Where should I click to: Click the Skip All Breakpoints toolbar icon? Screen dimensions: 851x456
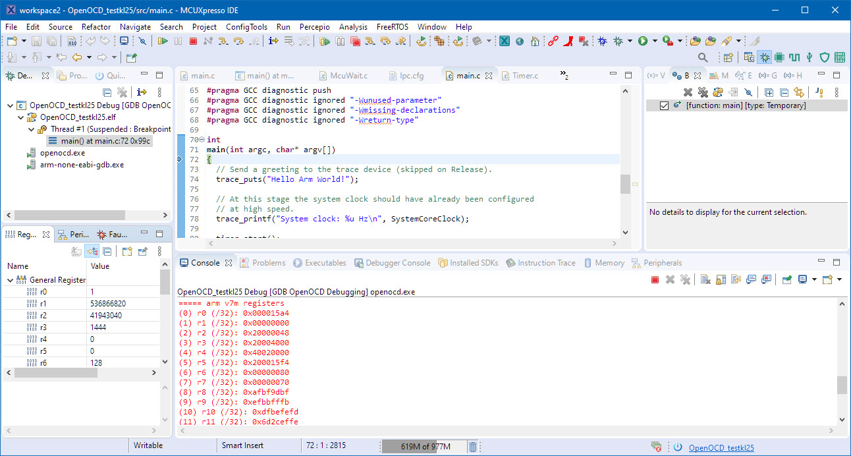[x=142, y=42]
